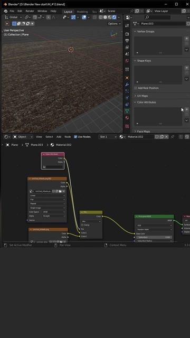Open the Render menu

click(30, 11)
